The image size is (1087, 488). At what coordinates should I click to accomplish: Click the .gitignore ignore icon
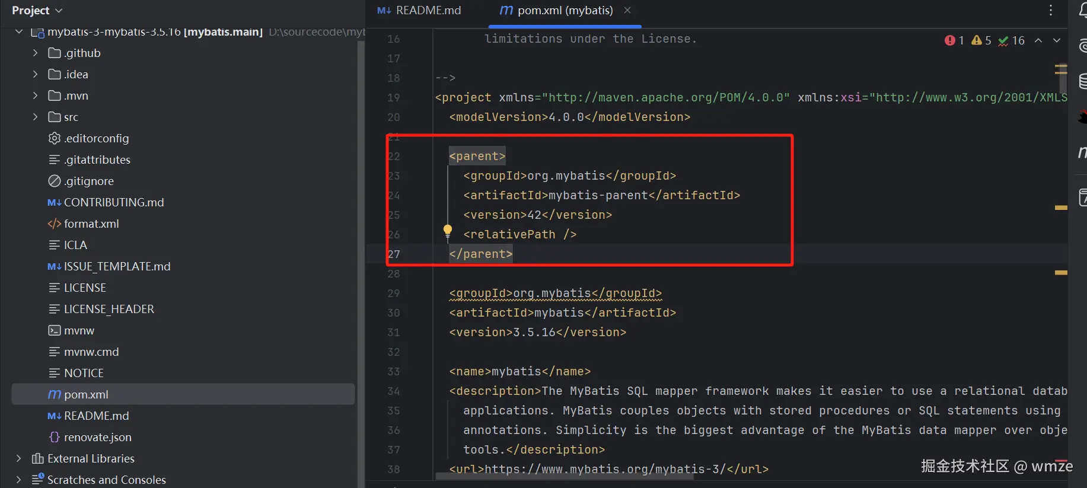(x=55, y=181)
